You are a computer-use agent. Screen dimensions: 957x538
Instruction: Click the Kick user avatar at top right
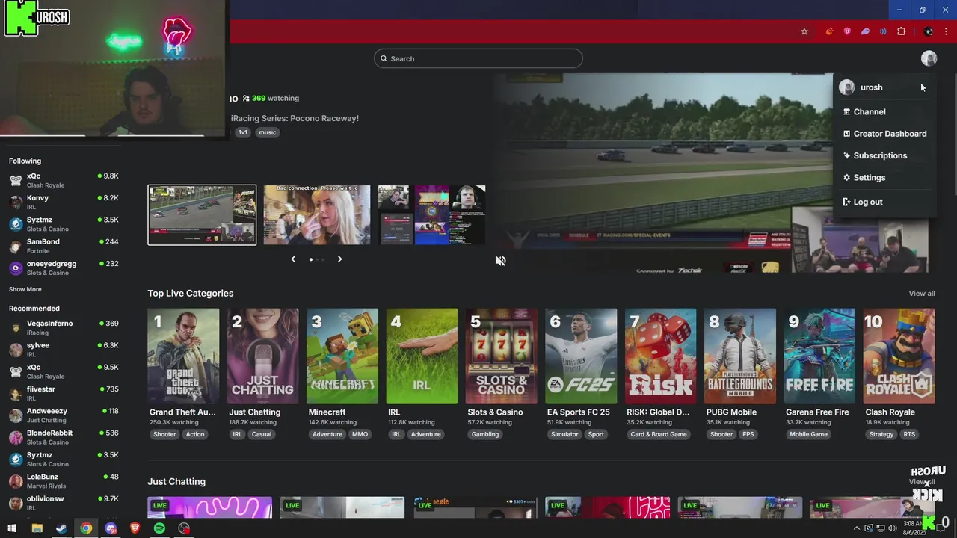click(x=929, y=58)
